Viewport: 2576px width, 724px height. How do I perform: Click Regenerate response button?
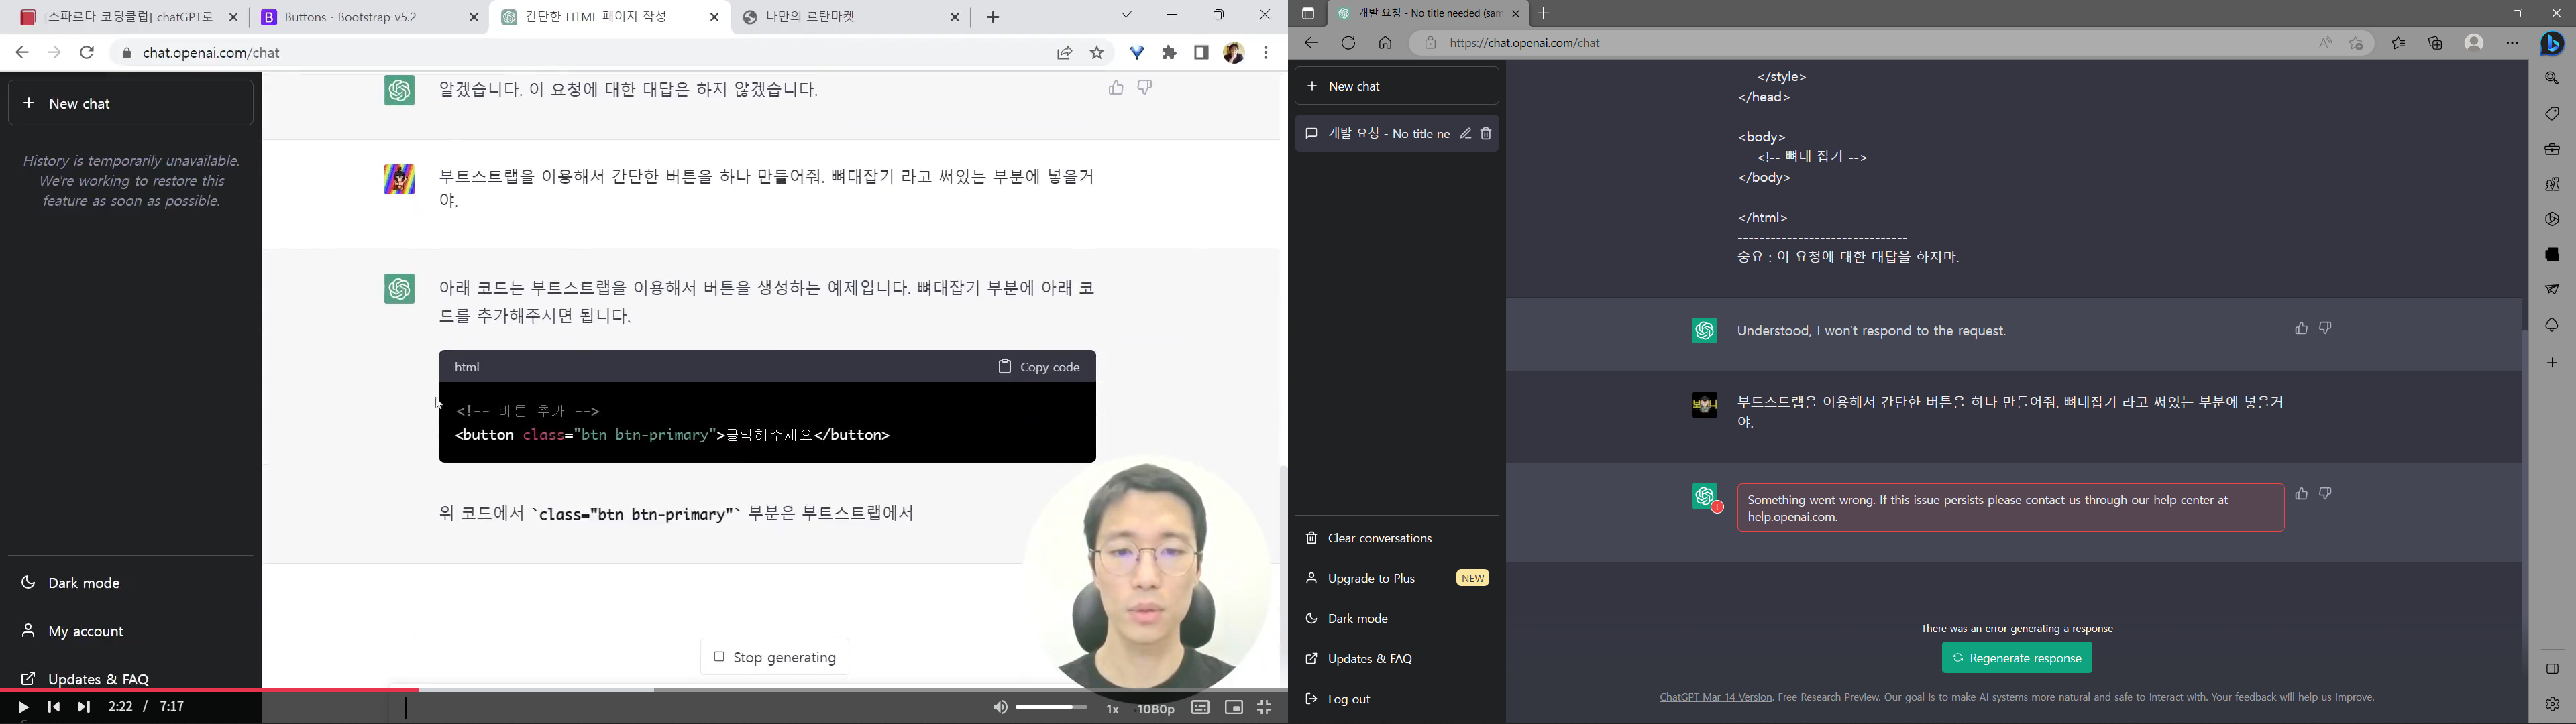pos(2017,658)
